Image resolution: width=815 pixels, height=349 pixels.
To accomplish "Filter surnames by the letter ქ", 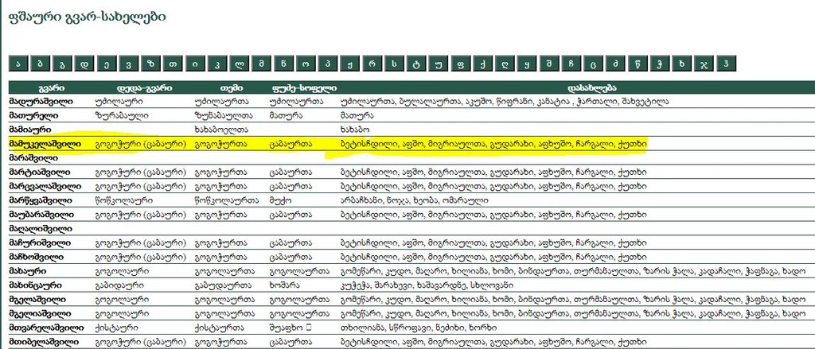I will (x=483, y=64).
